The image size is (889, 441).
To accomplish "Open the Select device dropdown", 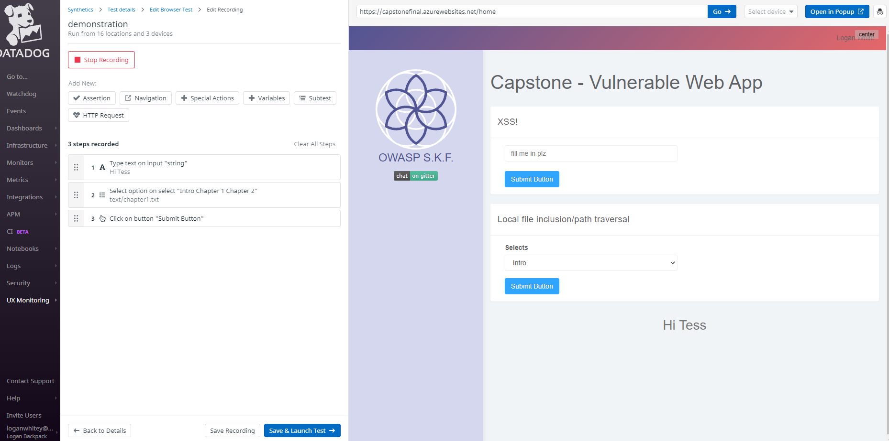I will point(770,11).
